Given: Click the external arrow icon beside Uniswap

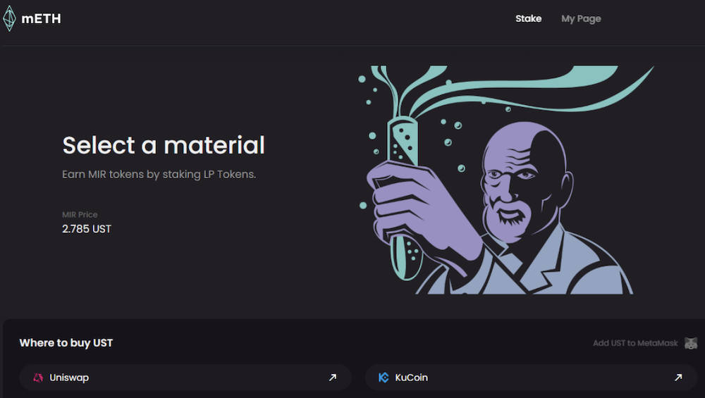Looking at the screenshot, I should pos(333,378).
